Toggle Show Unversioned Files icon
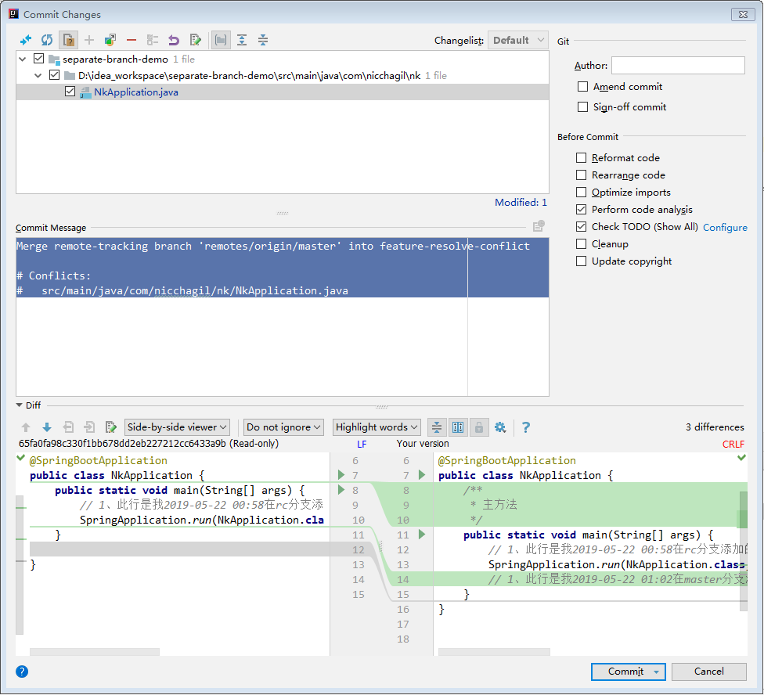 pos(69,40)
